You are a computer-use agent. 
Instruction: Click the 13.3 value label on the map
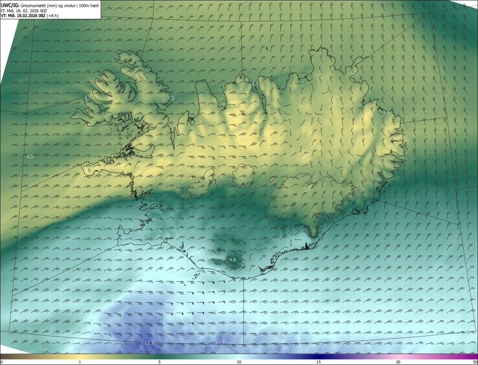click(149, 343)
